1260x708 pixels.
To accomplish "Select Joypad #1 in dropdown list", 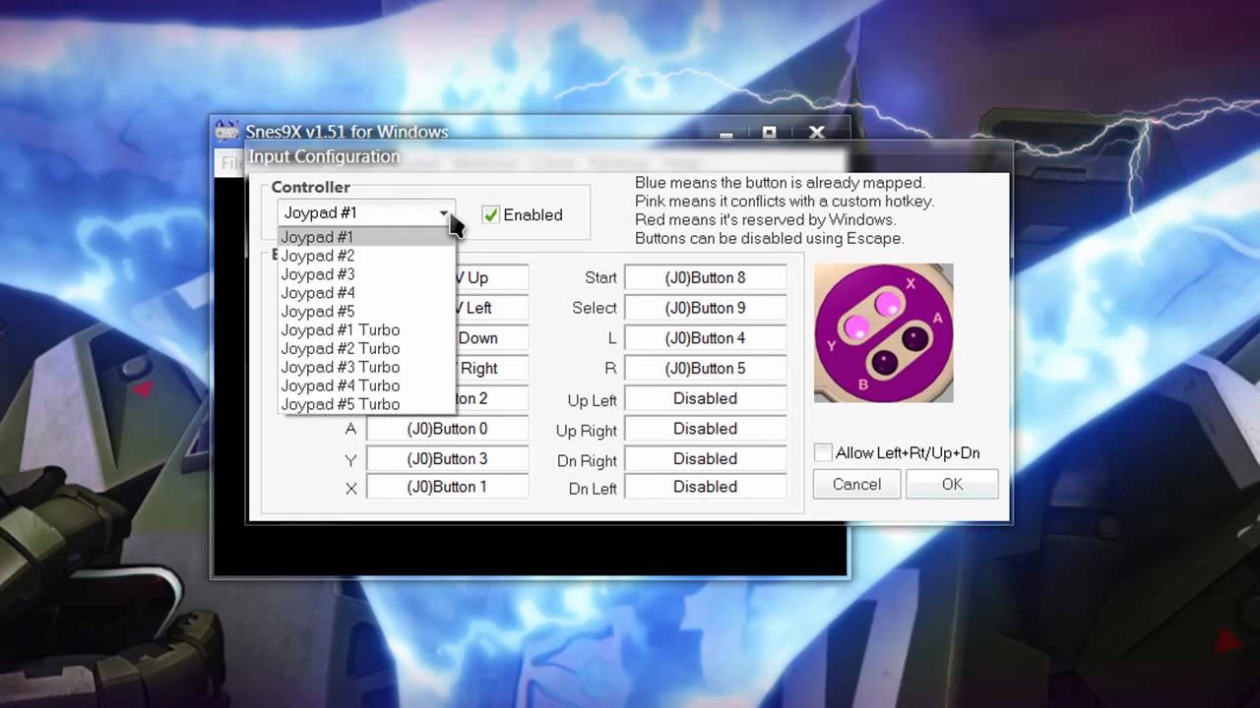I will [366, 237].
